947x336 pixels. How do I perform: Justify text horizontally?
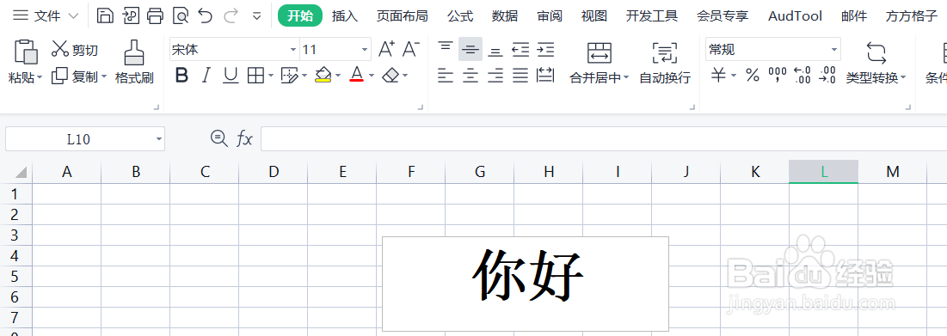(x=520, y=76)
